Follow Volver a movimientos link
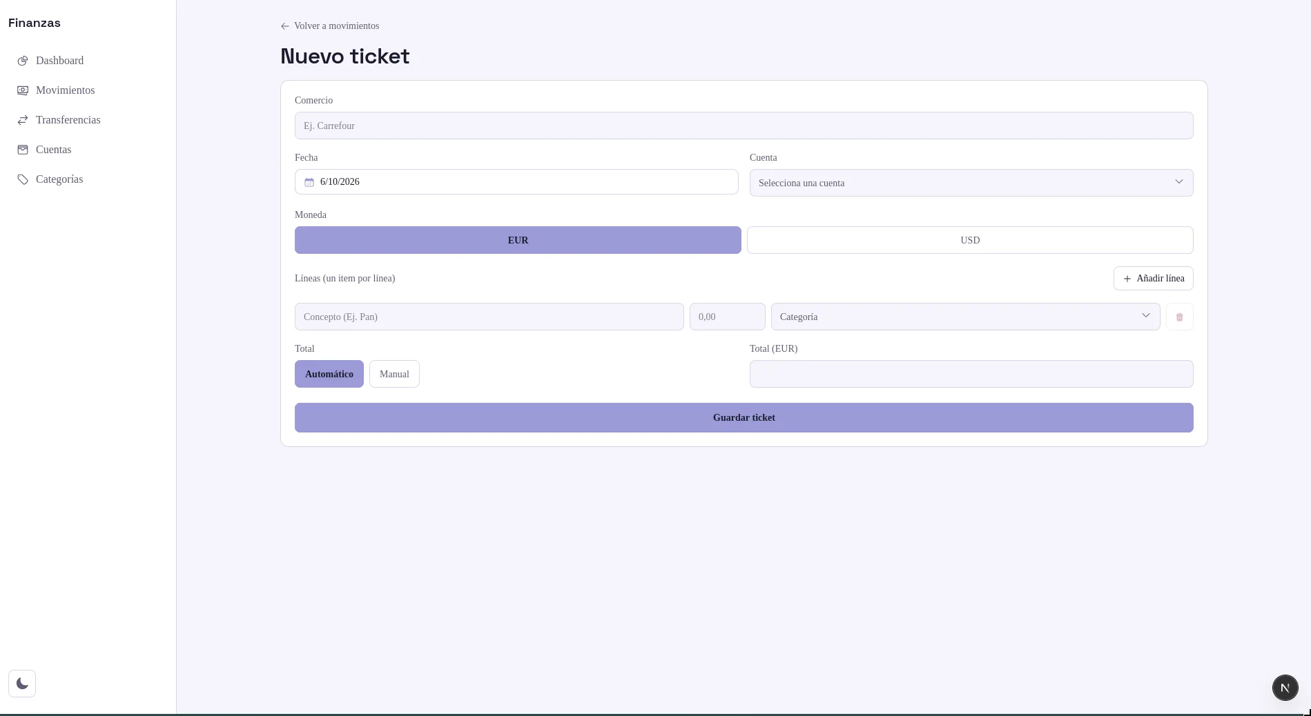 [x=330, y=26]
